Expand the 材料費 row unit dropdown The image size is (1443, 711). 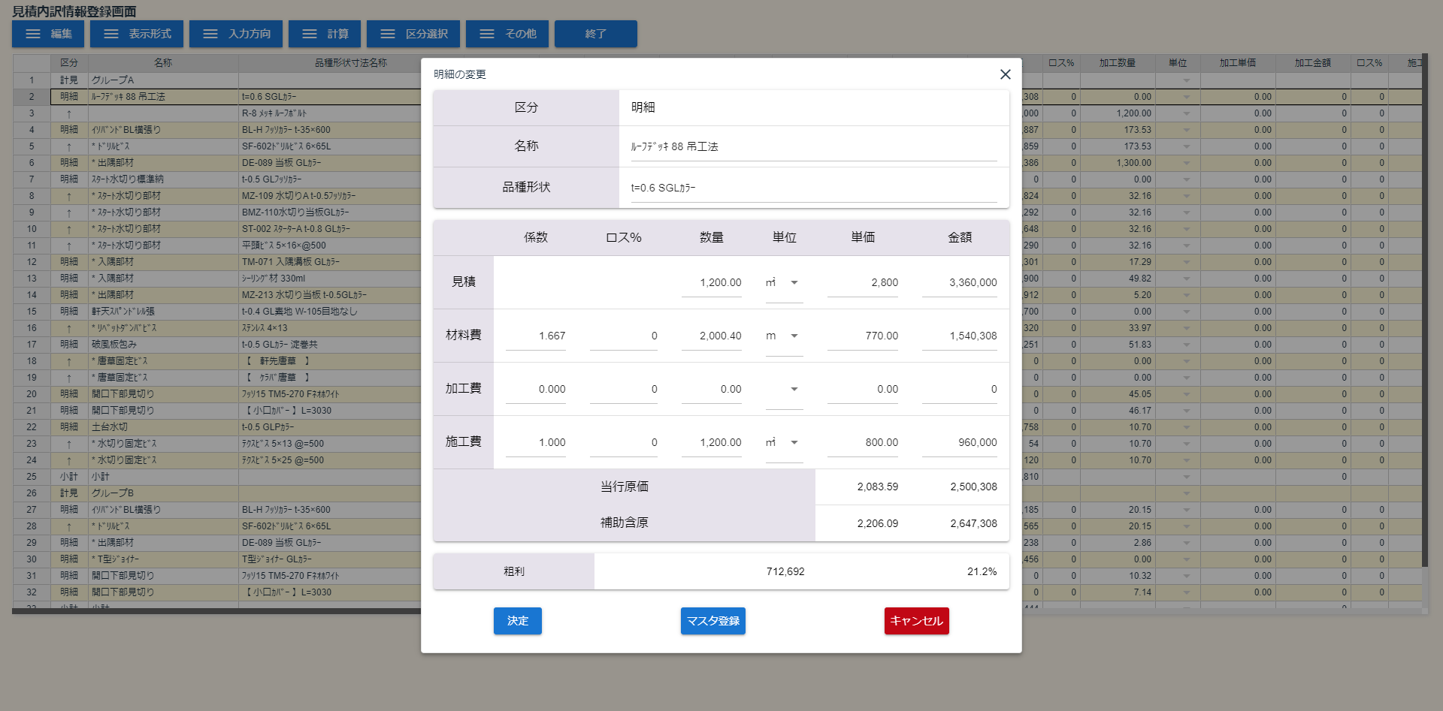pyautogui.click(x=794, y=336)
